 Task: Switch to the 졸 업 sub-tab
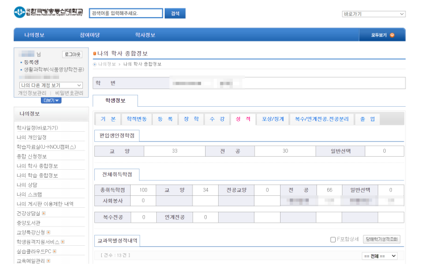click(367, 119)
